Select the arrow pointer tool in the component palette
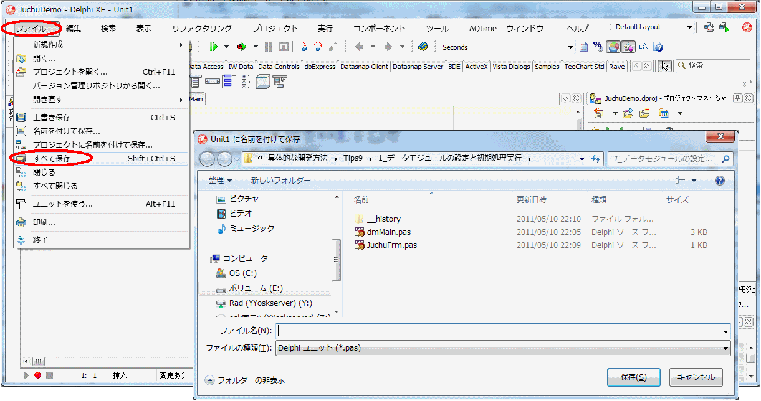 pyautogui.click(x=665, y=66)
